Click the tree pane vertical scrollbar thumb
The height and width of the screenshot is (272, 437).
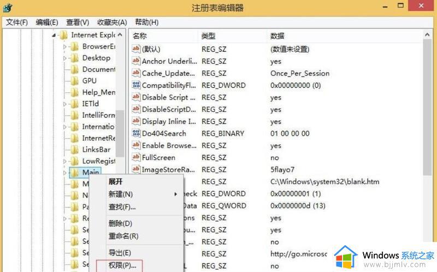(120, 133)
